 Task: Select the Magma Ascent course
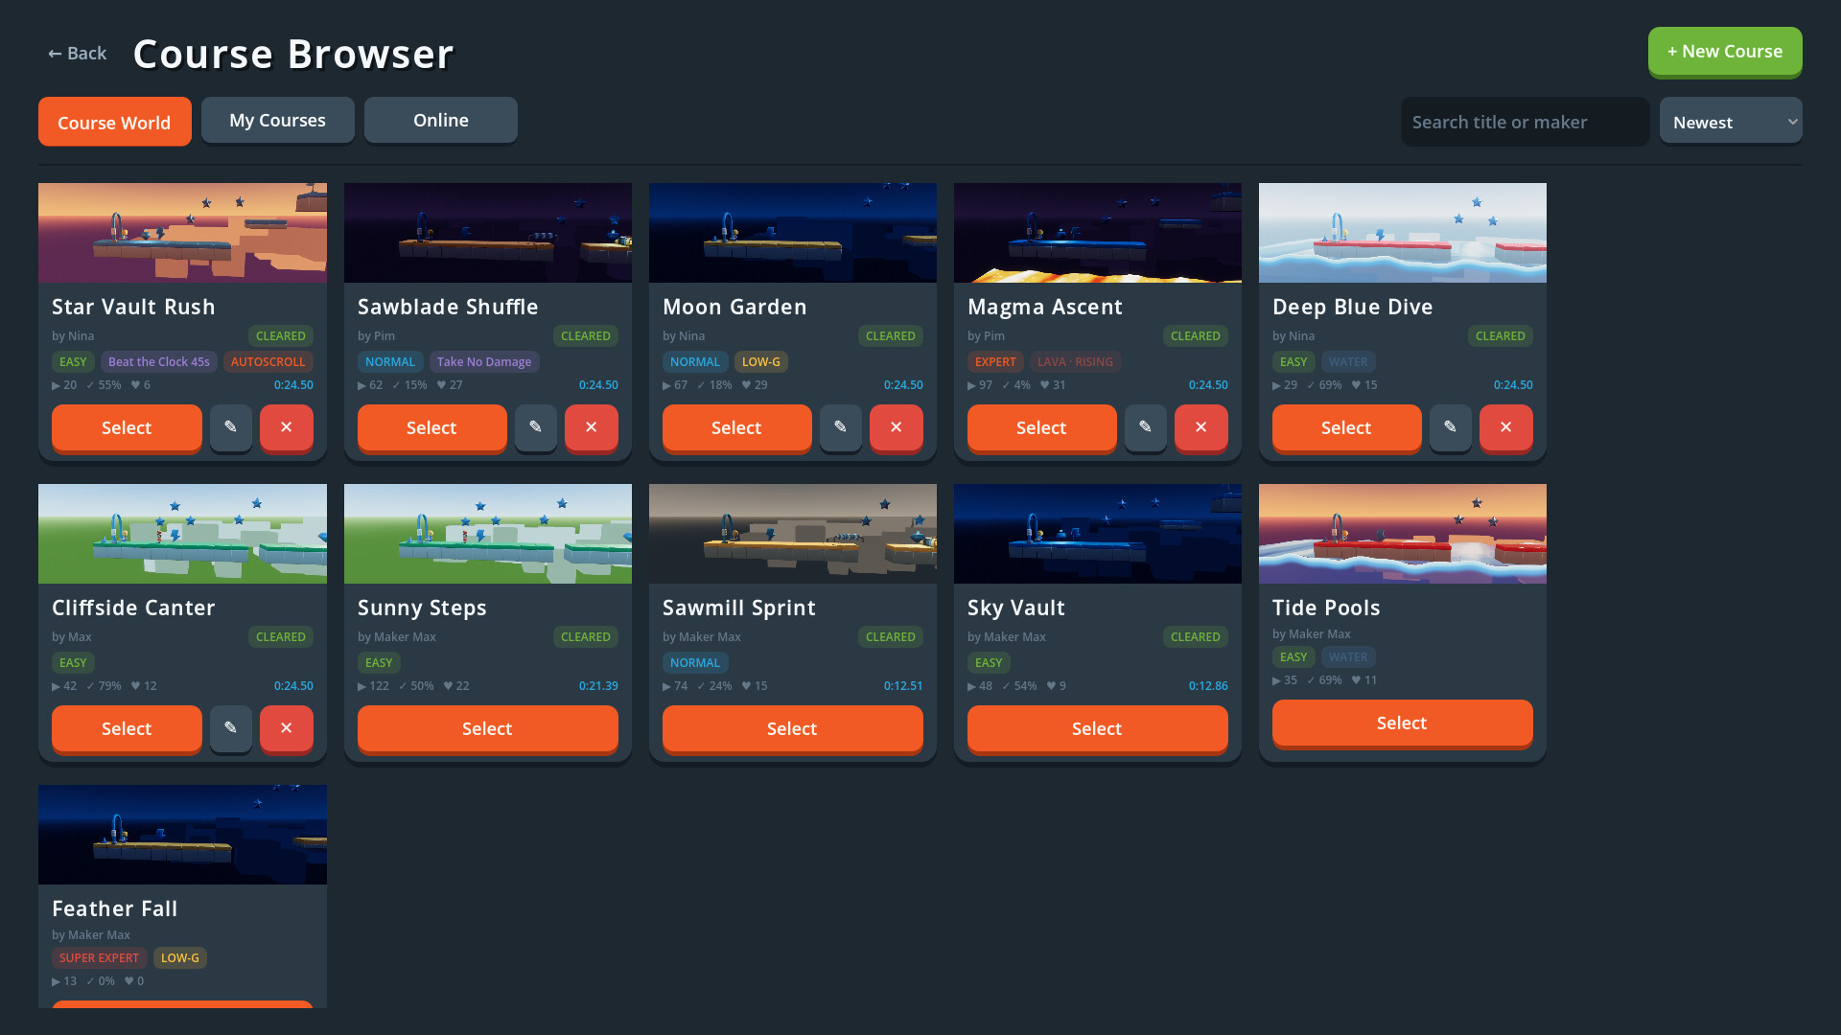pyautogui.click(x=1041, y=427)
